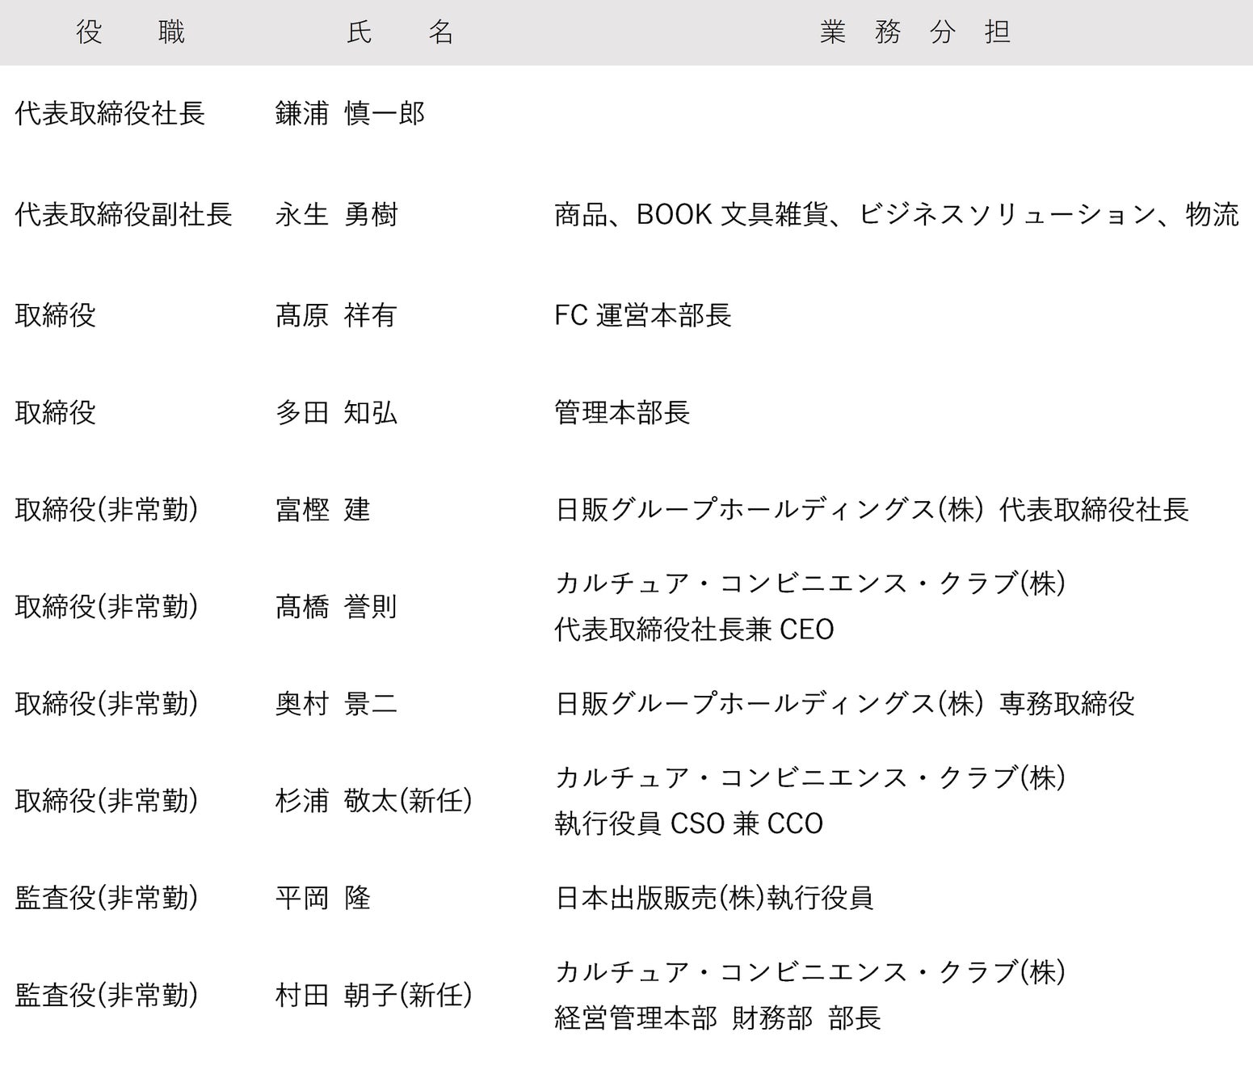Click カルチュア・コンビニエンス・クラブ(株) in 村田 朝子 row

tap(810, 971)
